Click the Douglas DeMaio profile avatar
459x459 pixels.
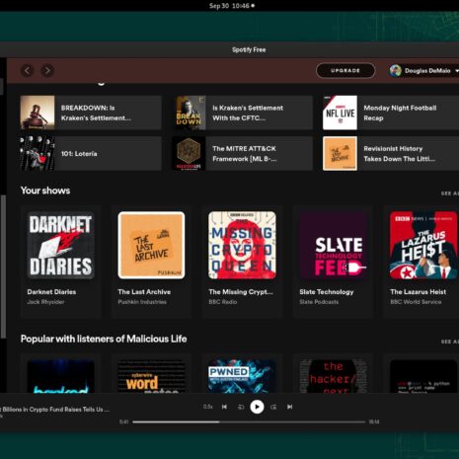[395, 70]
